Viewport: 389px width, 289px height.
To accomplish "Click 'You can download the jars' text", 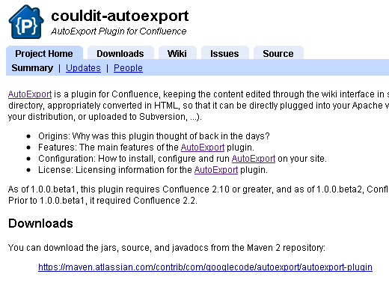I will (167, 248).
